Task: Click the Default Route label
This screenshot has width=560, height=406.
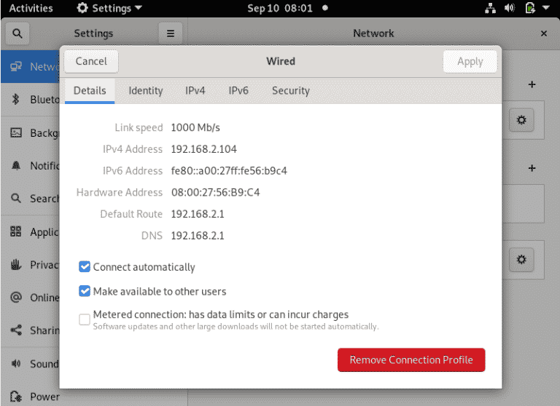Action: coord(131,214)
